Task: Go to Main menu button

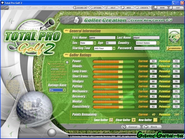Action: pyautogui.click(x=161, y=8)
